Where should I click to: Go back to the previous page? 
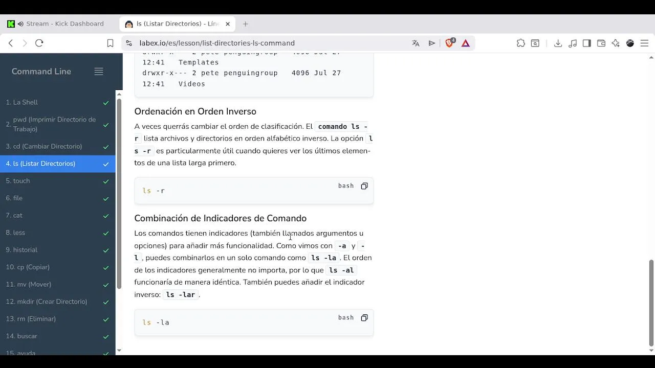(x=11, y=43)
